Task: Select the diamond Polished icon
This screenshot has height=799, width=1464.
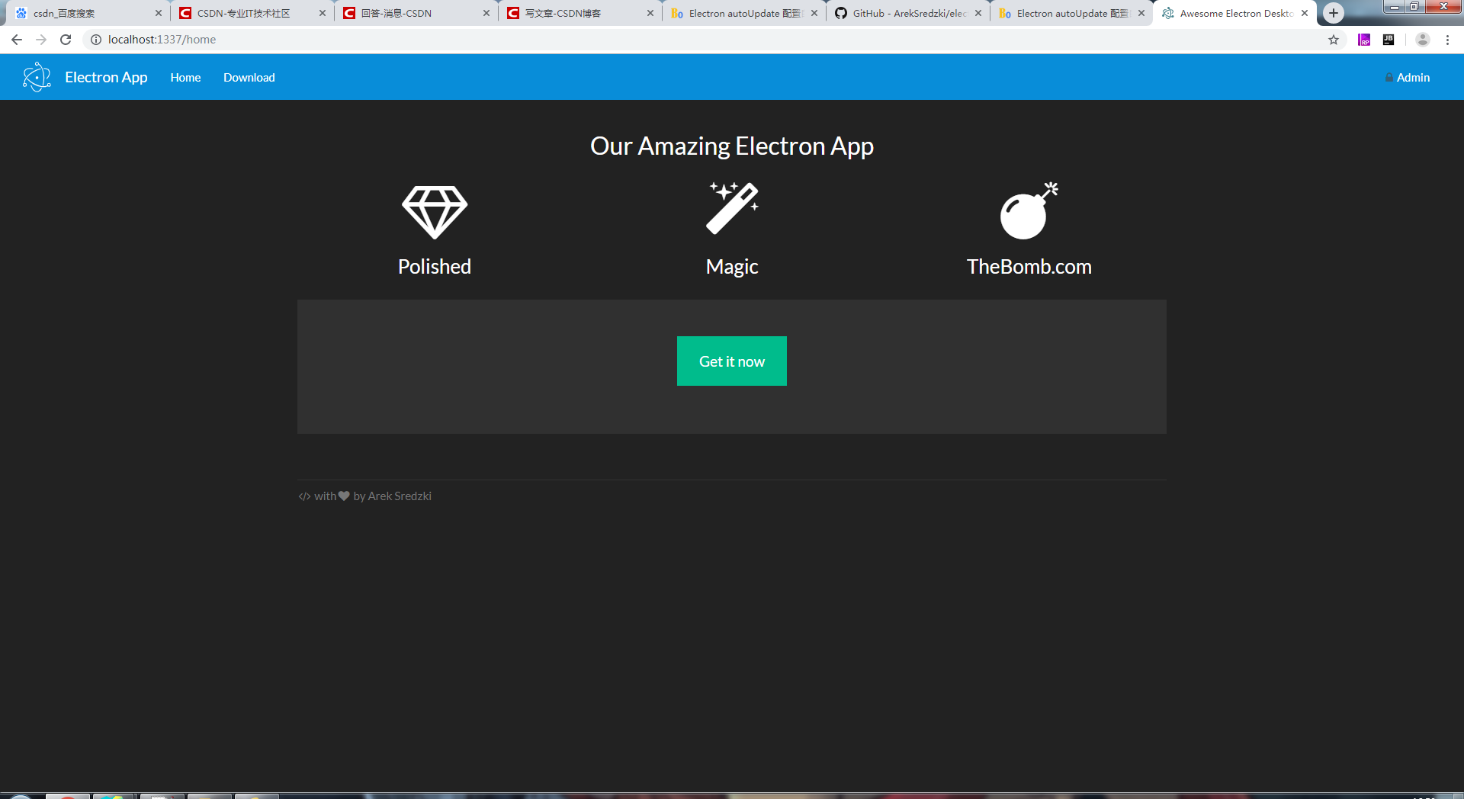Action: pos(434,211)
